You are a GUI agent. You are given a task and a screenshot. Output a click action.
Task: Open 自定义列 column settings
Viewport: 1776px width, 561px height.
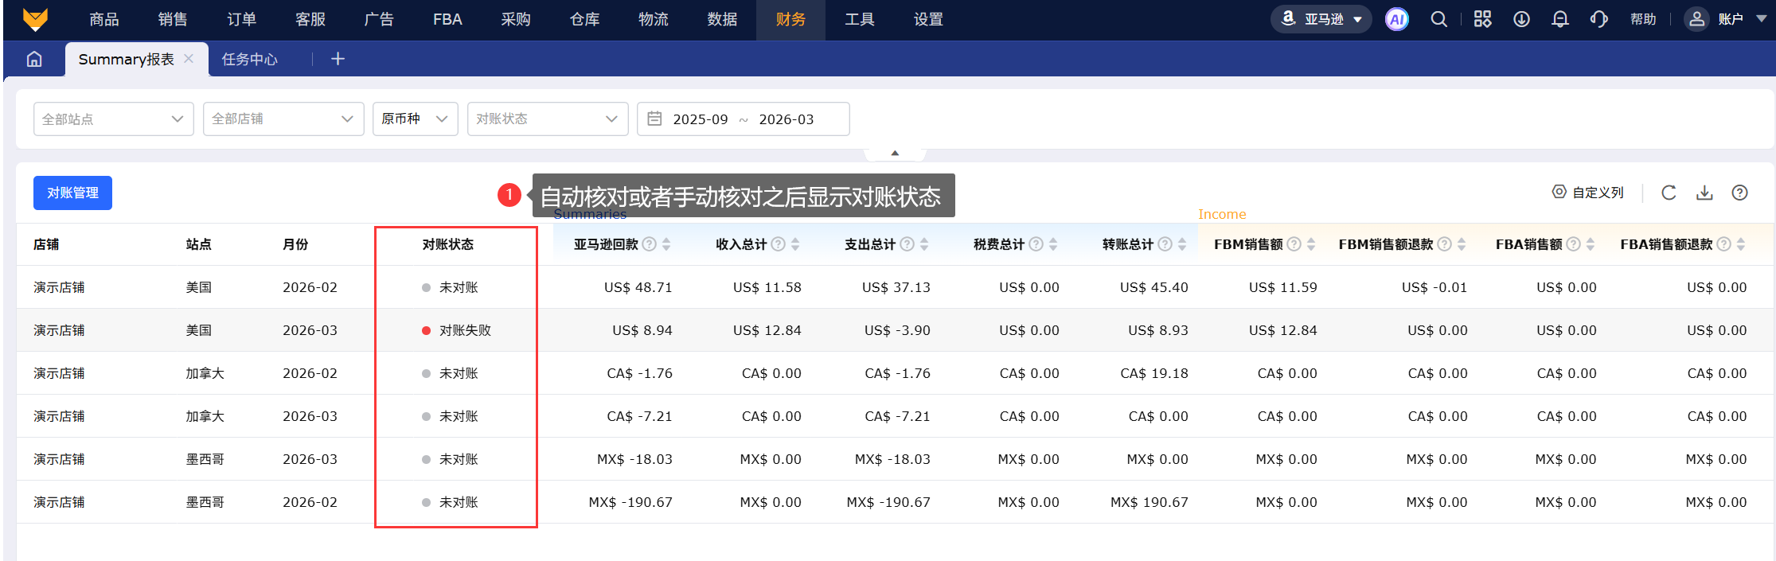1587,193
